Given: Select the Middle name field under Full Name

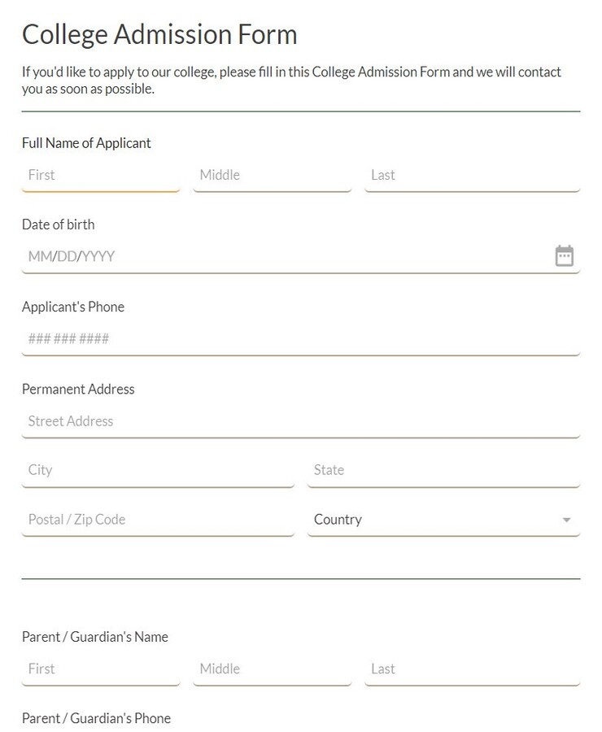Looking at the screenshot, I should (x=272, y=175).
